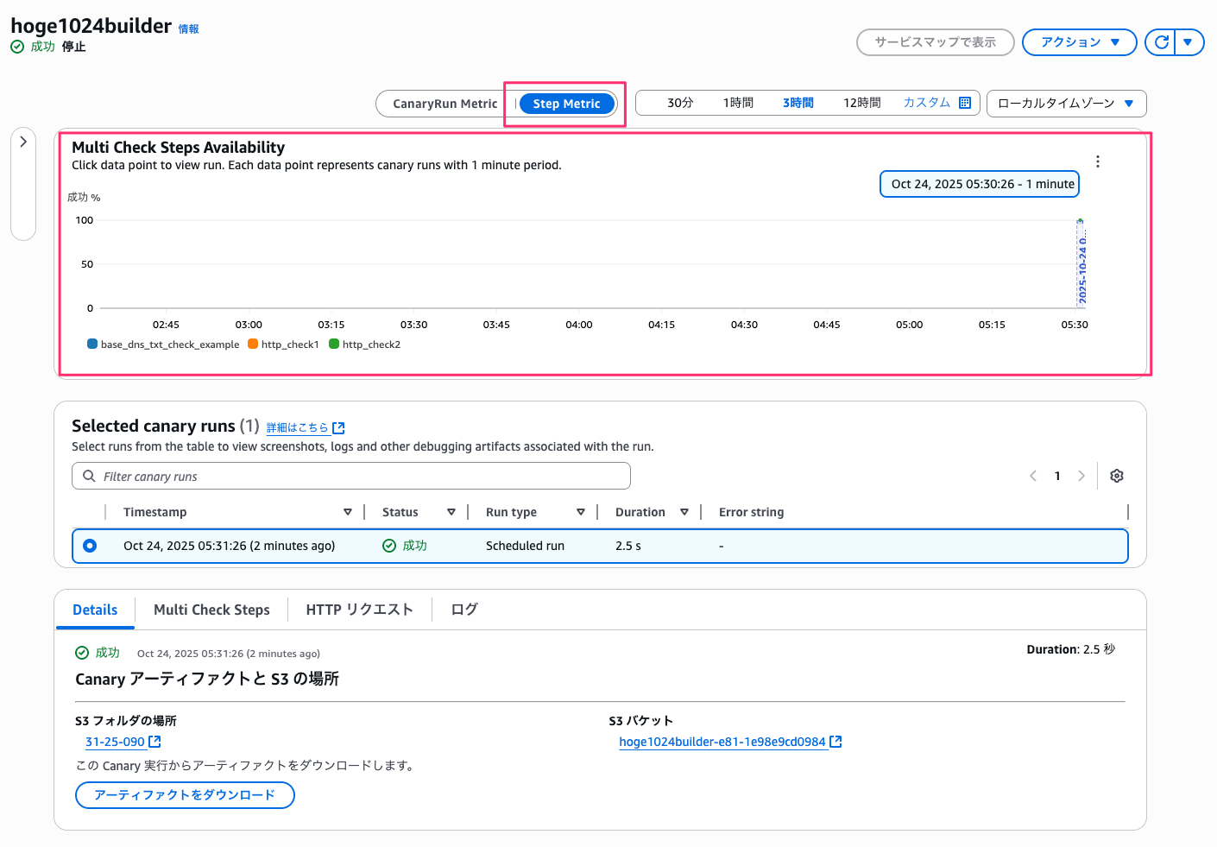Viewport: 1217px width, 847px height.
Task: Switch to CanaryRun Metric view
Action: click(445, 104)
